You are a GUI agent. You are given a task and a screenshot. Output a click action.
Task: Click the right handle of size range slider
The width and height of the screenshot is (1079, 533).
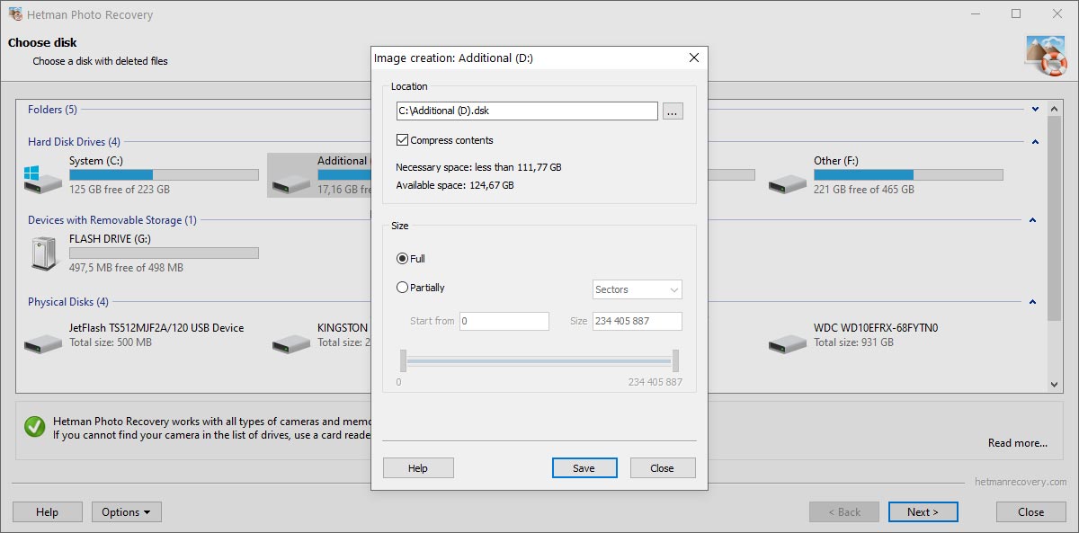675,361
